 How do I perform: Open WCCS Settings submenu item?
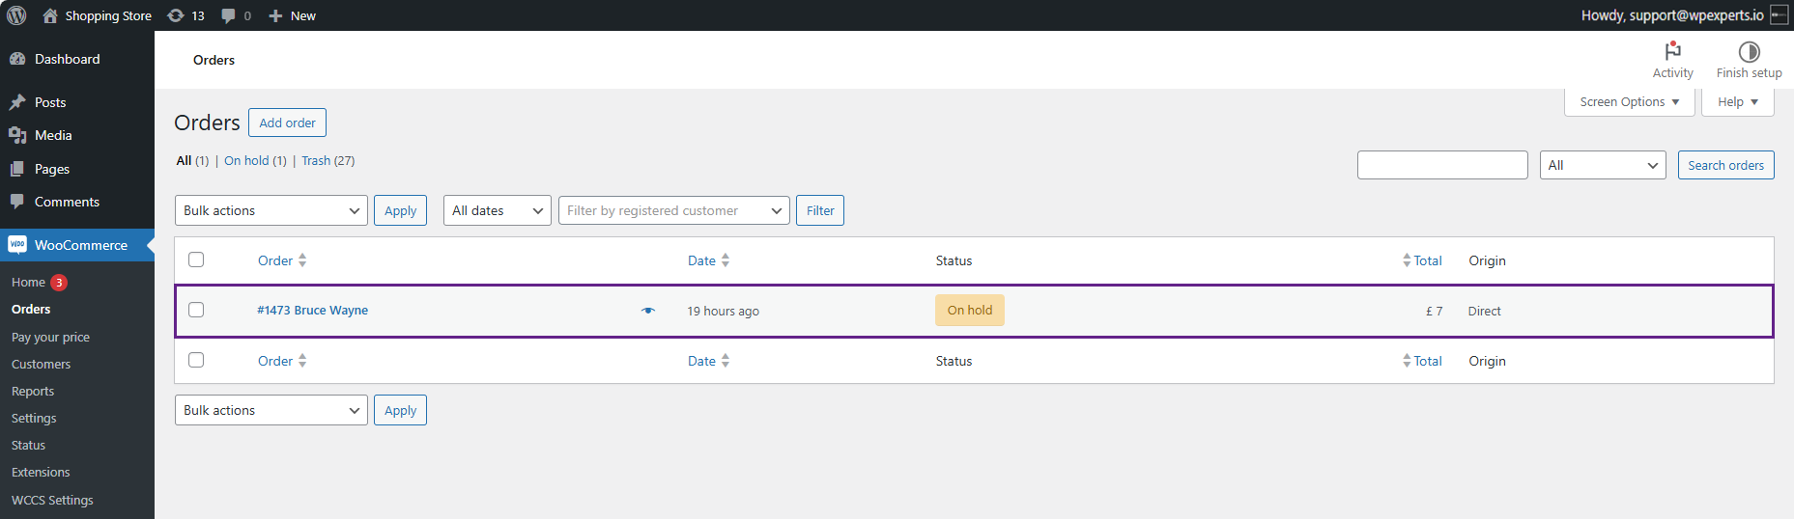pyautogui.click(x=52, y=500)
